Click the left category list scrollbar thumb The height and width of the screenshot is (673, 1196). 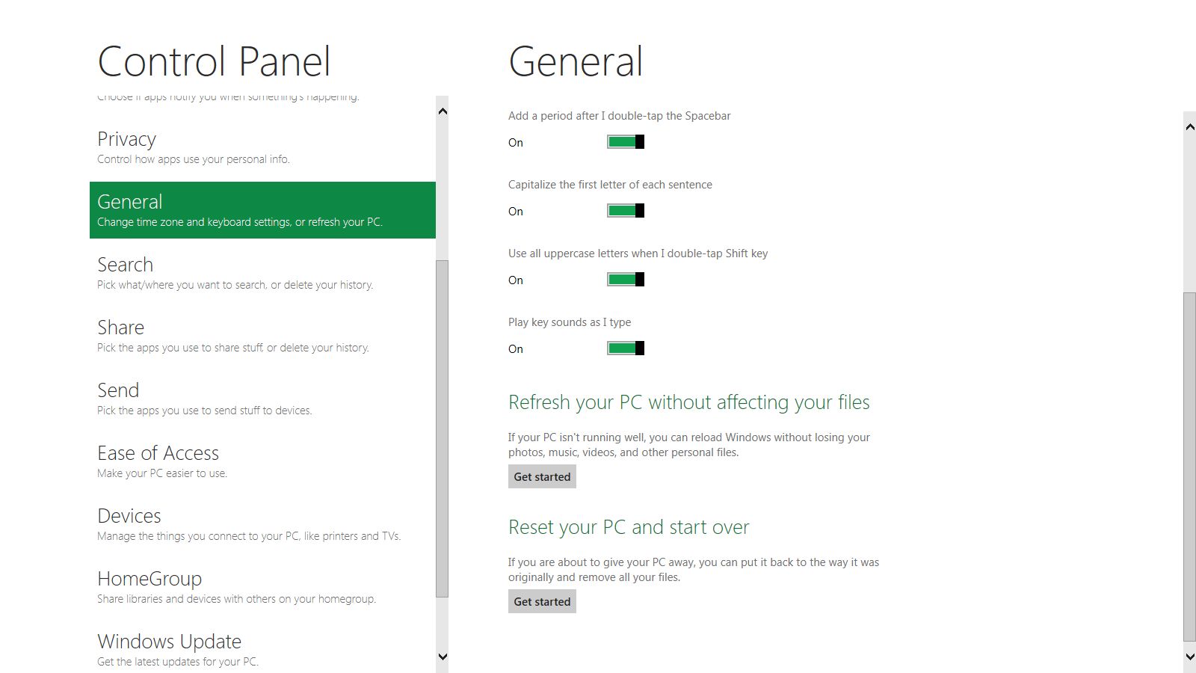pos(443,428)
